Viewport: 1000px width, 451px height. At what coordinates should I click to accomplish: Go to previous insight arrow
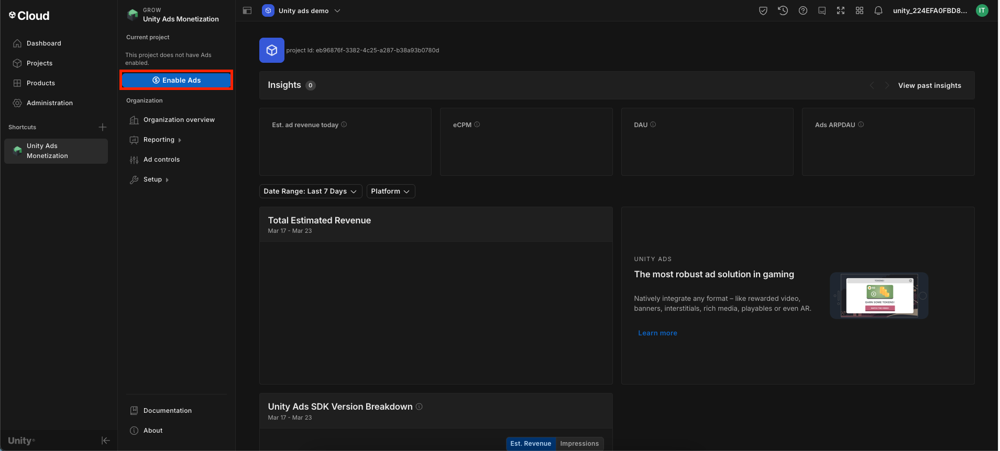[x=872, y=85]
